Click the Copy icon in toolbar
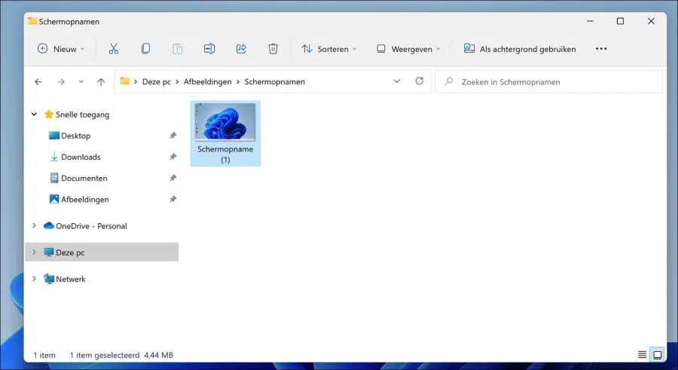 (x=145, y=49)
